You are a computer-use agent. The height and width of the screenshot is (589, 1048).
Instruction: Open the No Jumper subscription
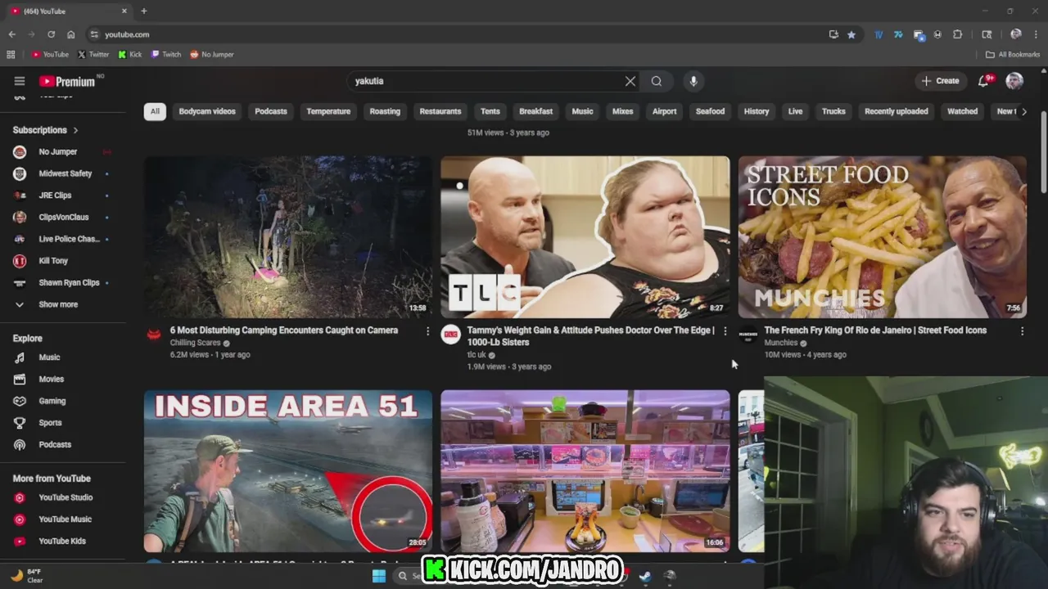click(x=57, y=151)
